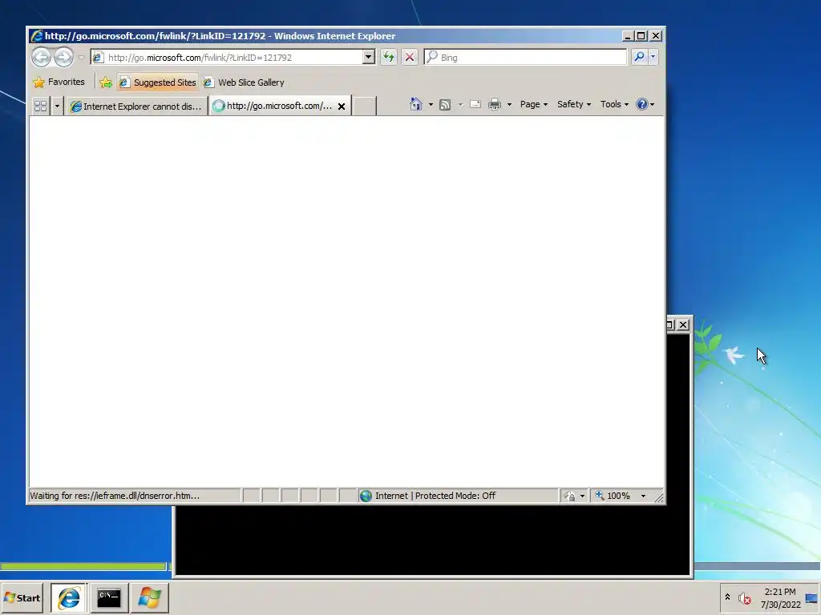821x615 pixels.
Task: Minimize the Internet Explorer window
Action: coord(628,35)
